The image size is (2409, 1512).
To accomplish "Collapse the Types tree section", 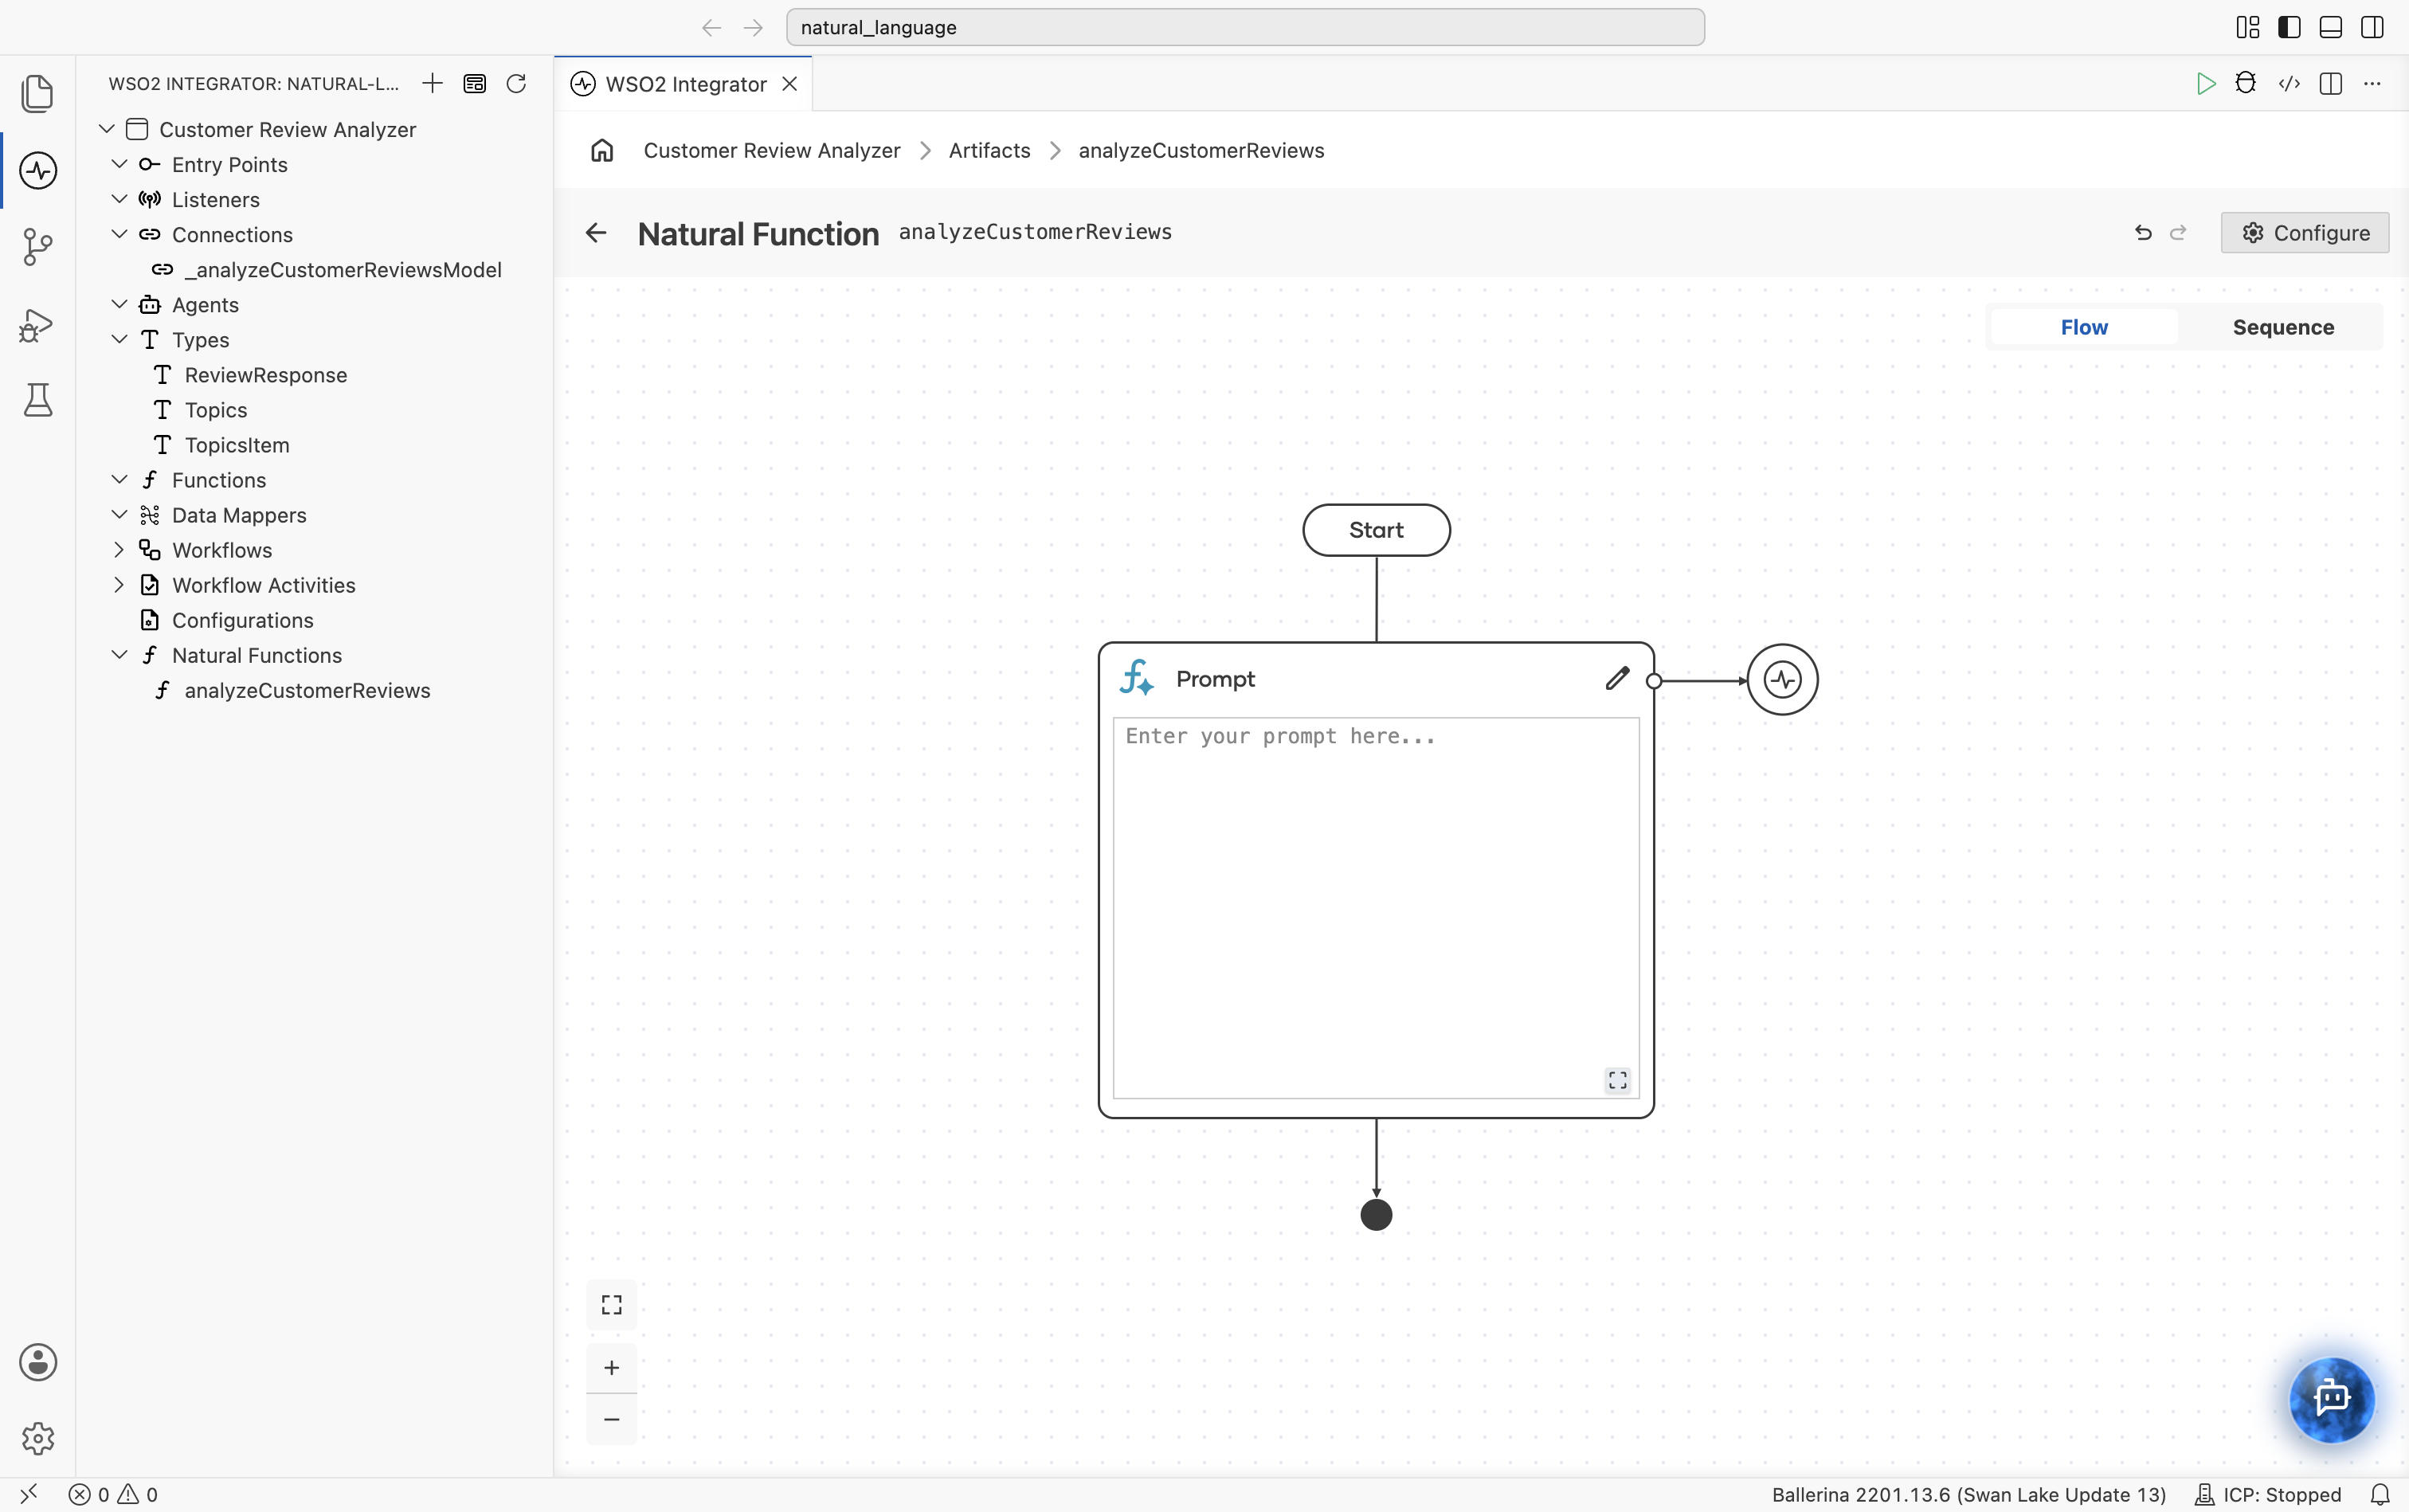I will [x=119, y=339].
